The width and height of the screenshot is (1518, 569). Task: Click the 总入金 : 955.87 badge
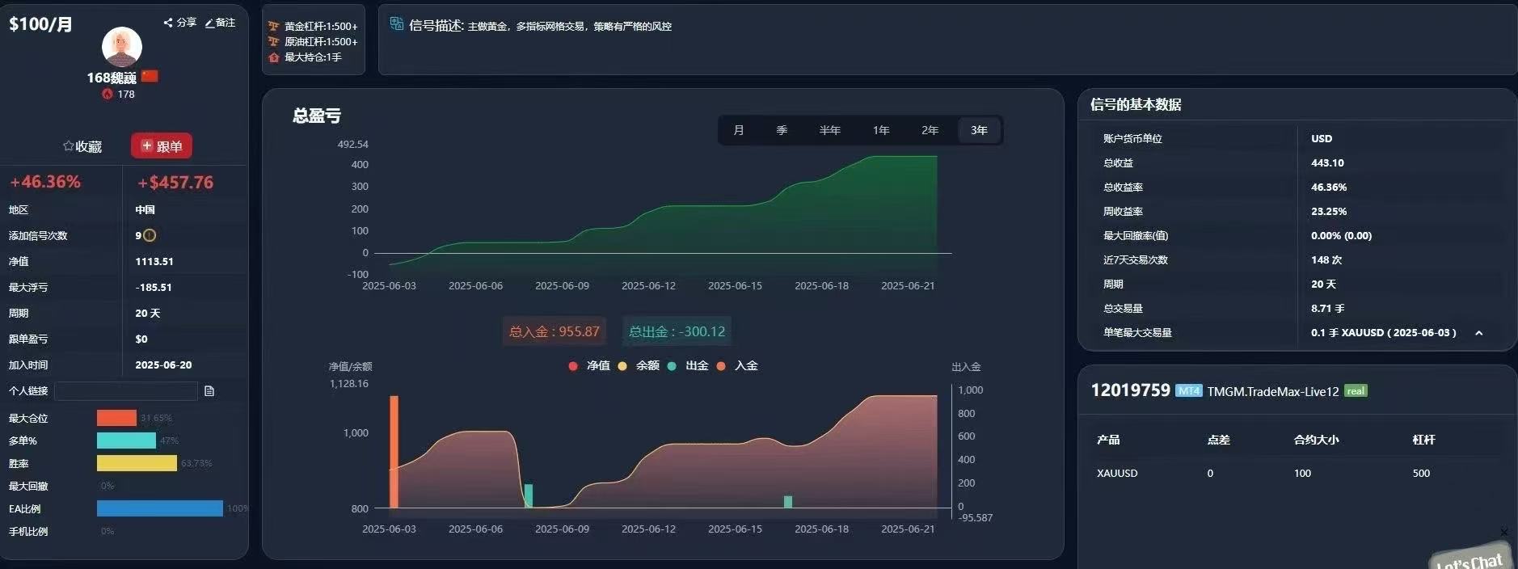pyautogui.click(x=554, y=331)
